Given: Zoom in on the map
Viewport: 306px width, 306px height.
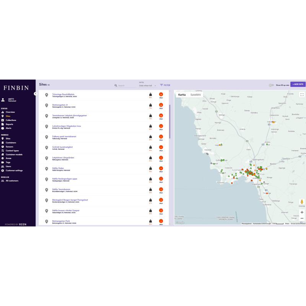Looking at the screenshot, I should coord(302,212).
